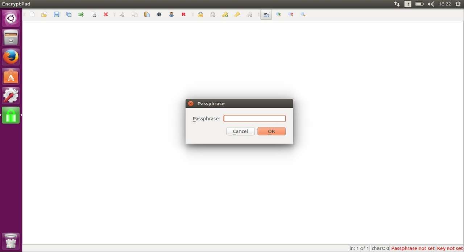The height and width of the screenshot is (252, 464).
Task: Click the 'Key not set' status text
Action: [x=450, y=248]
